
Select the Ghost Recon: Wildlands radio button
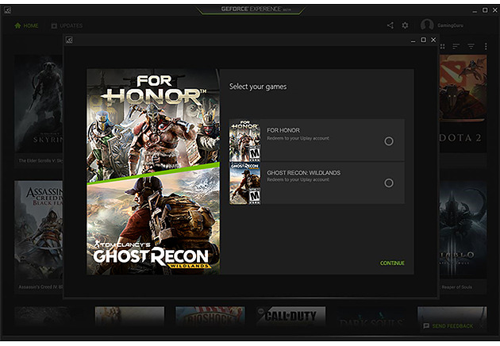388,183
